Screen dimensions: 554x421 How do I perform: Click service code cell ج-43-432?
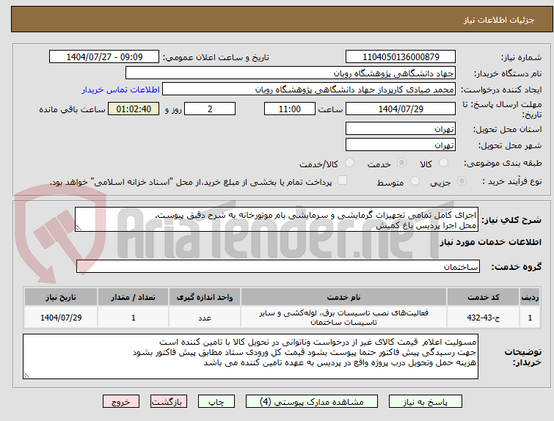pyautogui.click(x=483, y=318)
